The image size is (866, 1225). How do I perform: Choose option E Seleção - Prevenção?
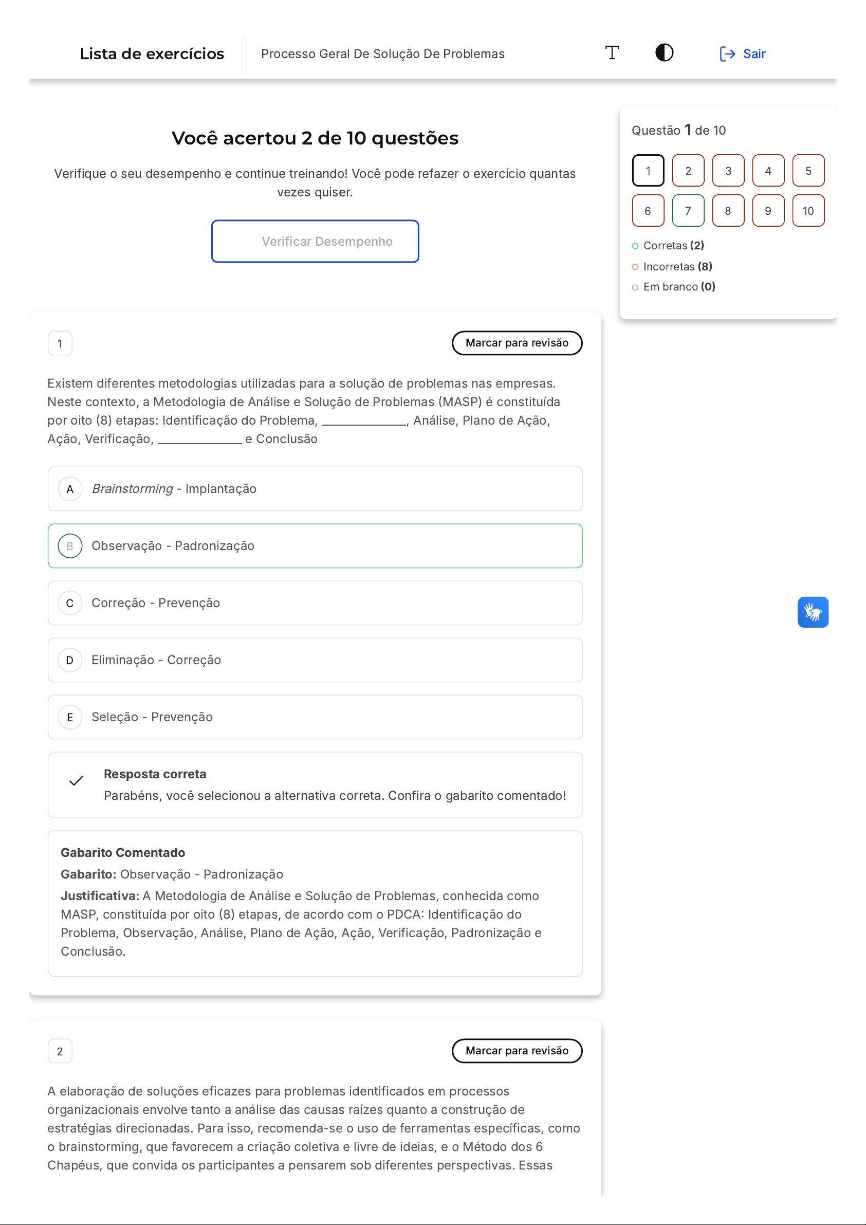tap(315, 717)
